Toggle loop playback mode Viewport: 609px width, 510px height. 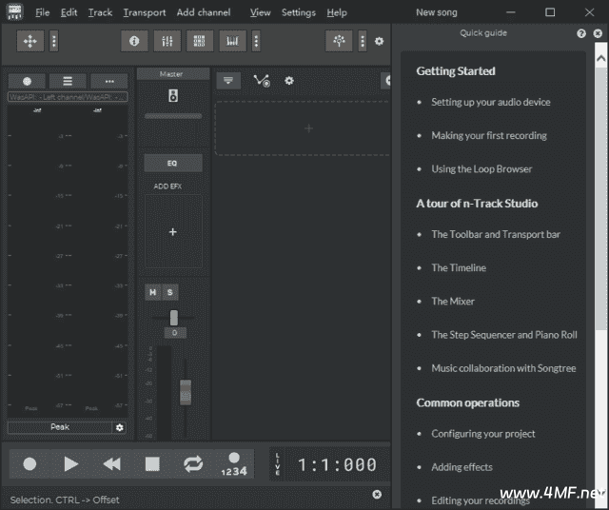193,463
